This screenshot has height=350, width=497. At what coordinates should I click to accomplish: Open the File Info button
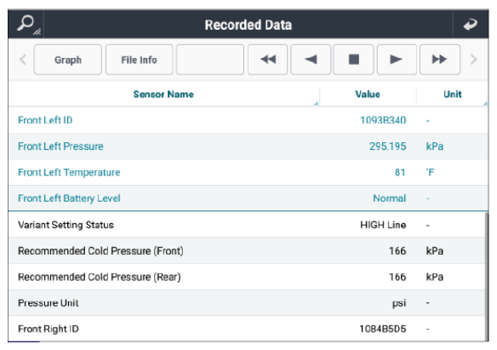(x=140, y=60)
